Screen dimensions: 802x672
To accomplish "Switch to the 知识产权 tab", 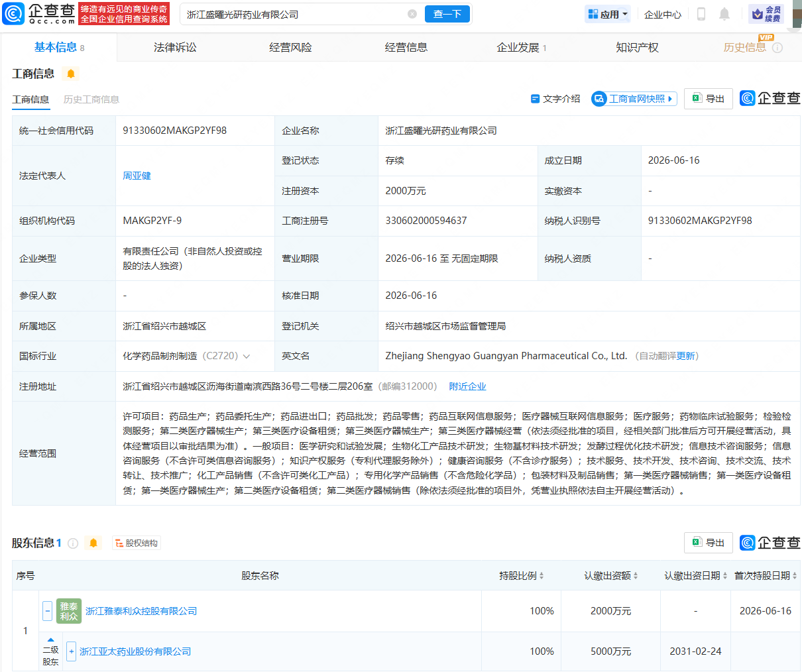I will pyautogui.click(x=637, y=47).
